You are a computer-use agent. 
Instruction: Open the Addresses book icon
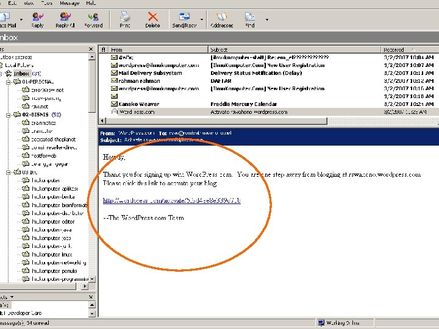(x=221, y=19)
